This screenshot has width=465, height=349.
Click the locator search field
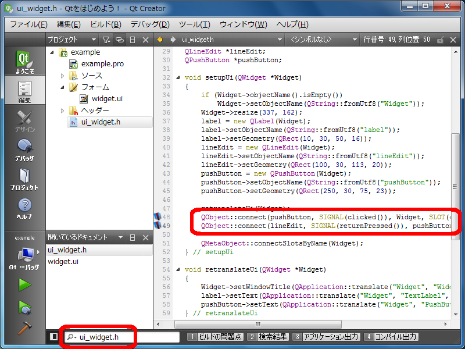coord(122,336)
